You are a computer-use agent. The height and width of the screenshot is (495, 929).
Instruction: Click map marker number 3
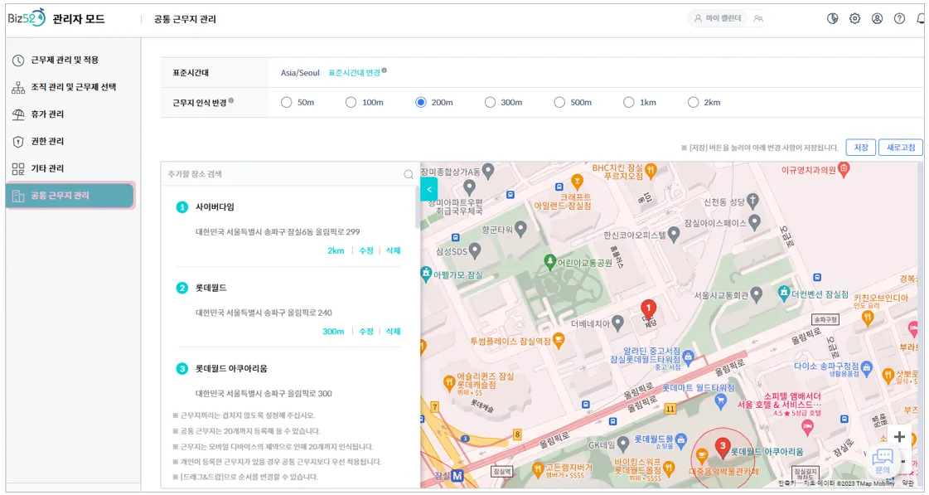pos(722,449)
